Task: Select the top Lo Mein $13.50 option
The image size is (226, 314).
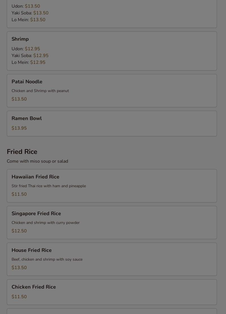Action: tap(29, 20)
